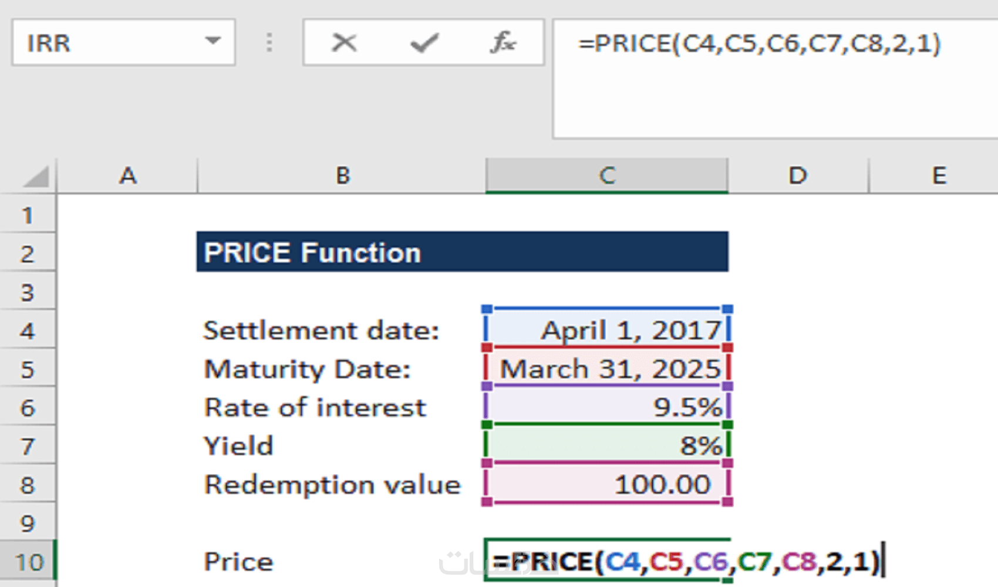Select column A header
The image size is (998, 587).
coord(127,176)
